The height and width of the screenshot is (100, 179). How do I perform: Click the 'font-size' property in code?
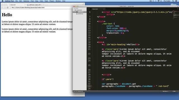tap(112, 28)
